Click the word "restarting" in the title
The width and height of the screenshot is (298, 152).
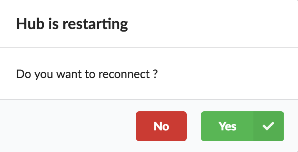pyautogui.click(x=95, y=25)
